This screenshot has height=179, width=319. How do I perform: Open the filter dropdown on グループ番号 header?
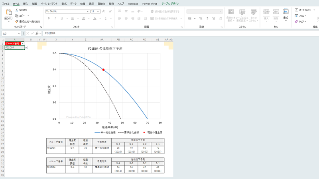click(23, 43)
